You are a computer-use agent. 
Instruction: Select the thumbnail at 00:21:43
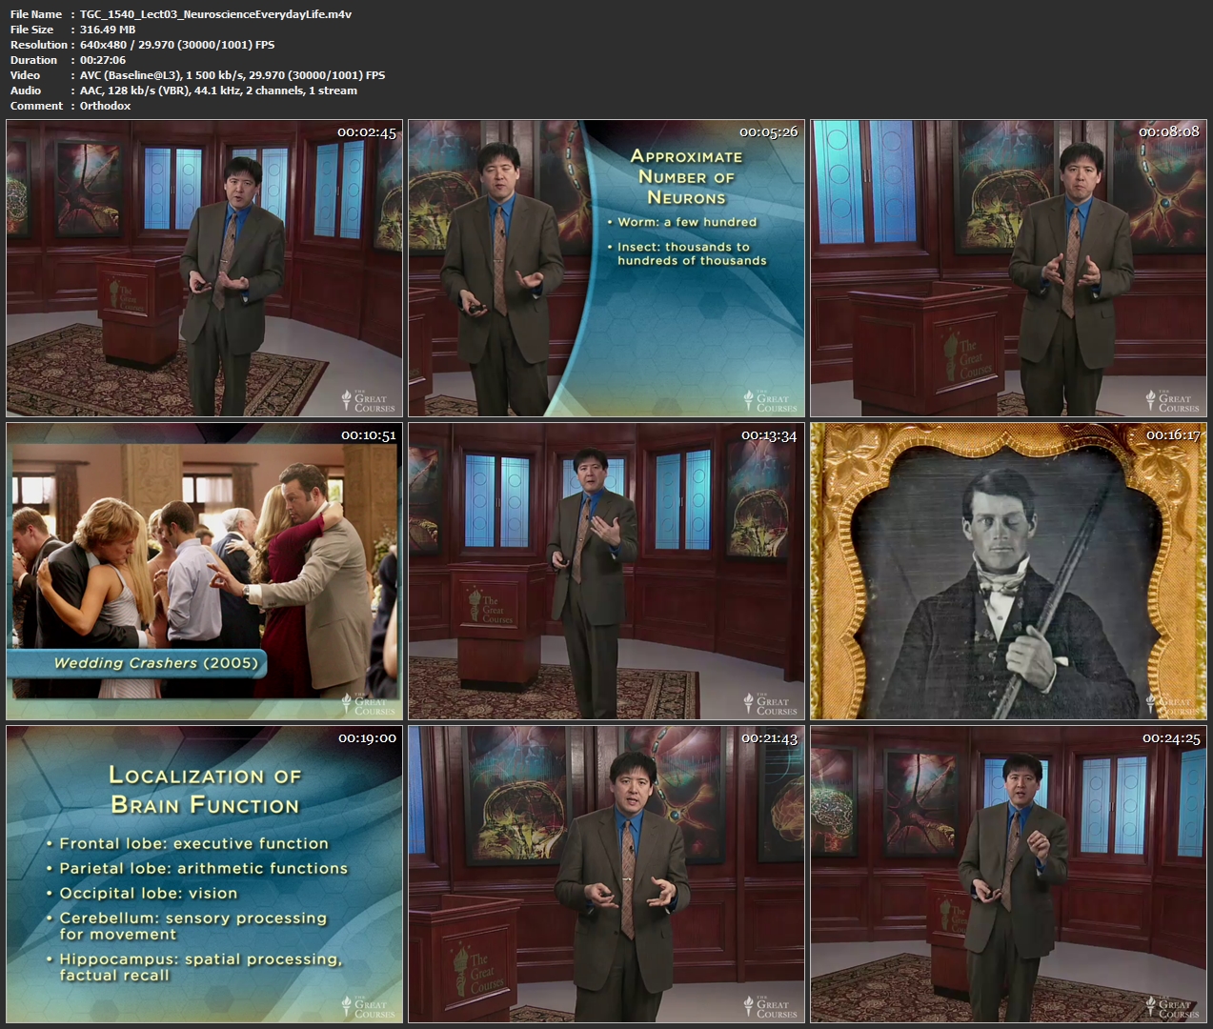(607, 874)
